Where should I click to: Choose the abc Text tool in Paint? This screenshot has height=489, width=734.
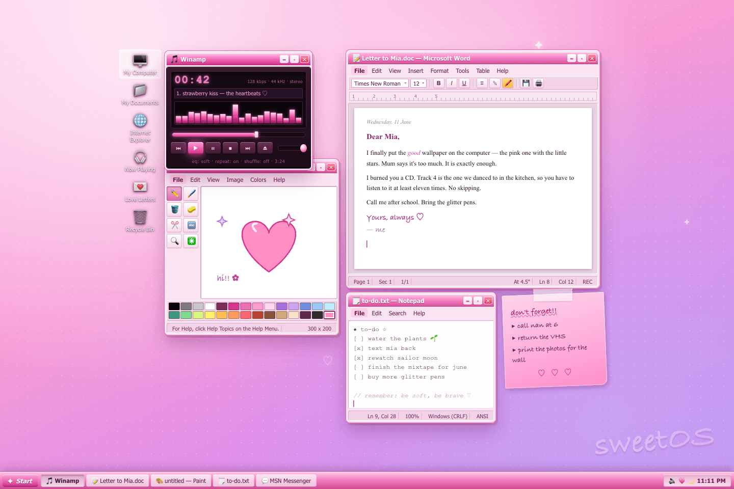(x=191, y=225)
